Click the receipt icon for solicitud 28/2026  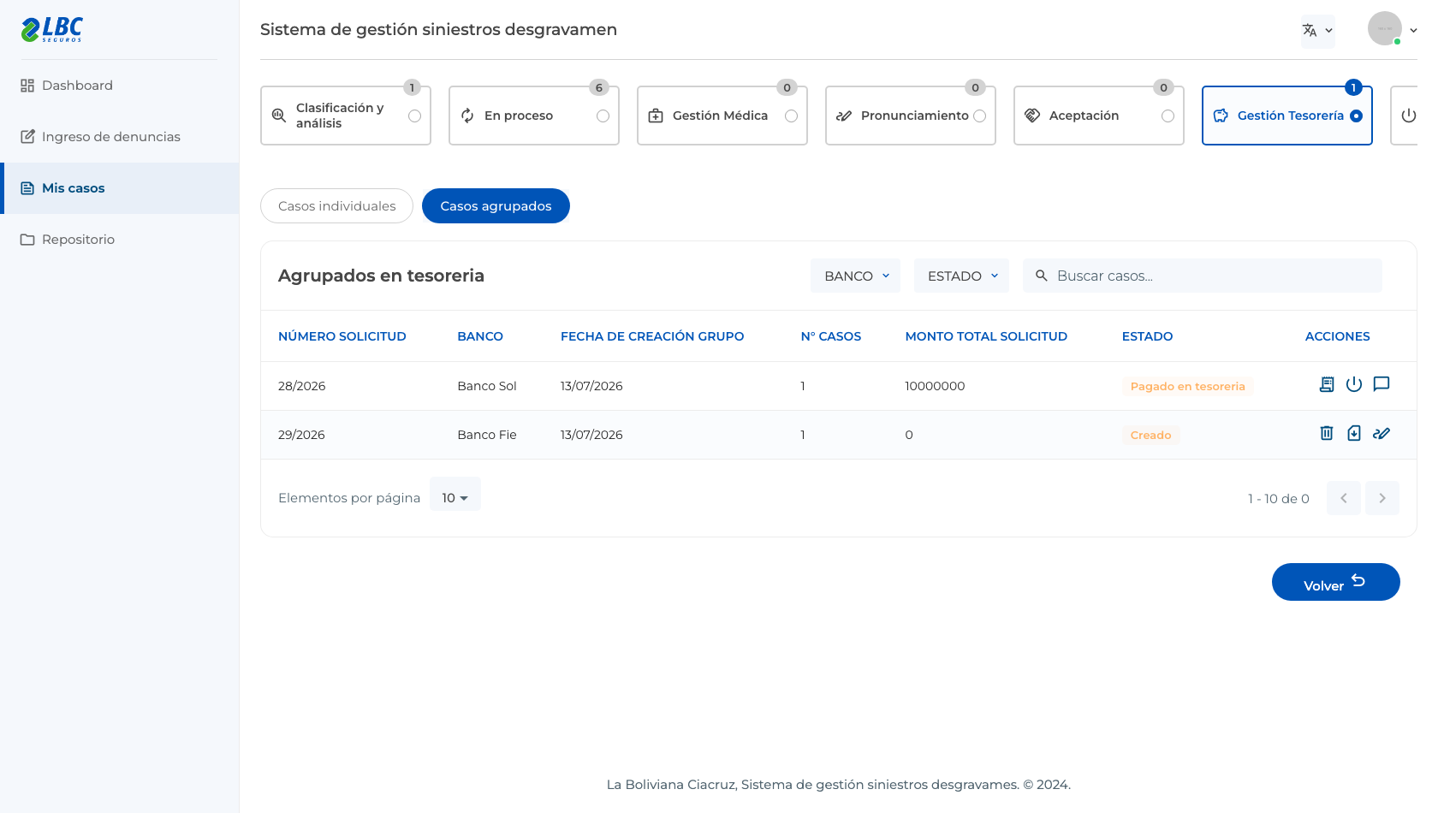pos(1327,384)
